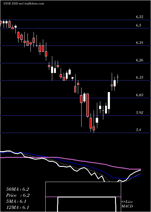Click the 6.26 price level label
151x212 pixels.
coord(140,60)
